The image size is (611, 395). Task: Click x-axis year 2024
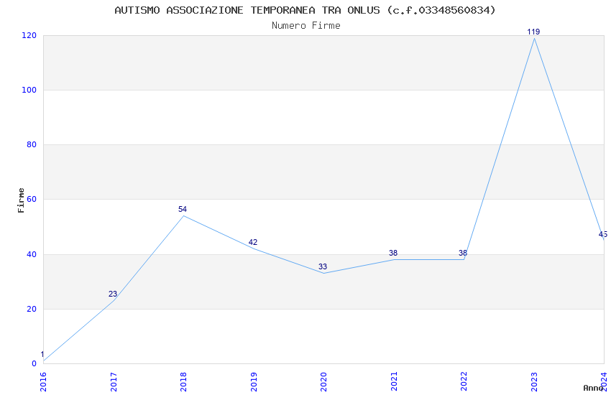(x=605, y=382)
